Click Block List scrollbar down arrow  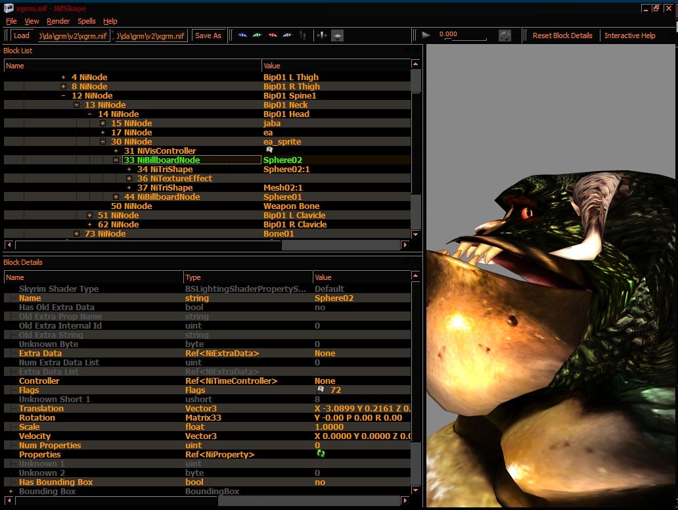pos(415,234)
